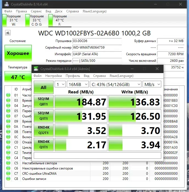The width and height of the screenshot is (189, 192).
Task: Click the 184.87 SEQ1M Q8T1 read result
Action: (81, 102)
